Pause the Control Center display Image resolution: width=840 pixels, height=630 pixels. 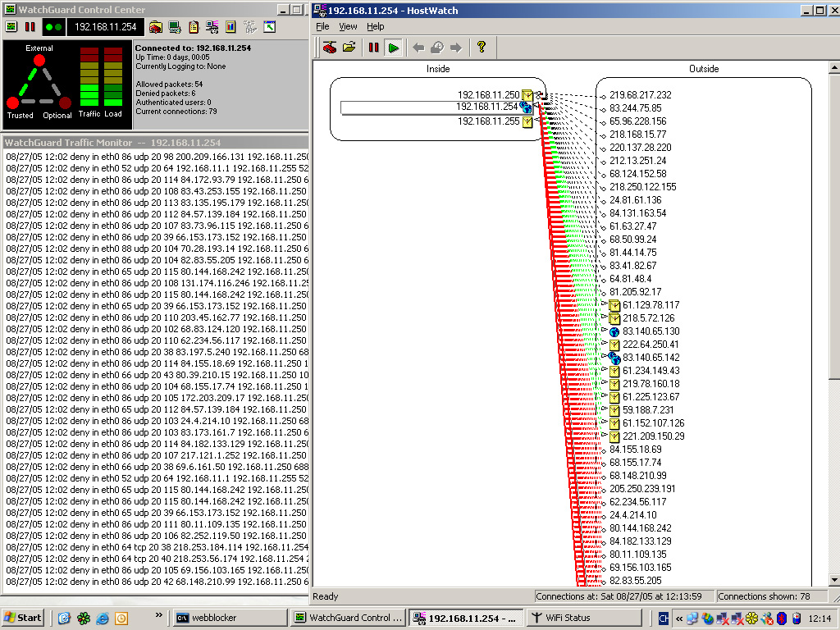[30, 27]
